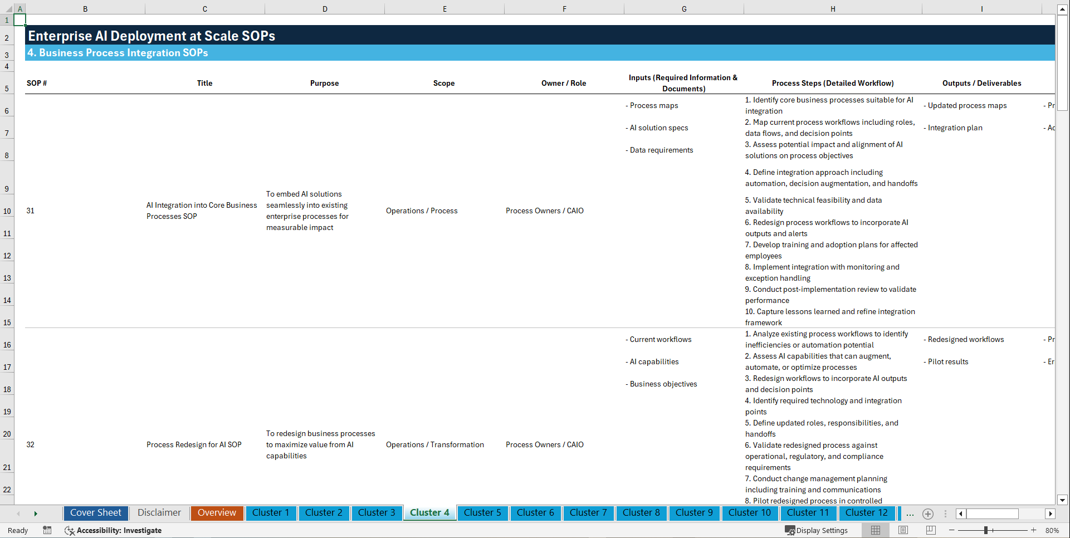
Task: Click the zoom out minus icon
Action: (x=952, y=530)
